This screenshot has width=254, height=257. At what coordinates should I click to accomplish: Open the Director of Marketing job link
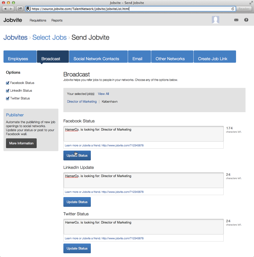[82, 102]
